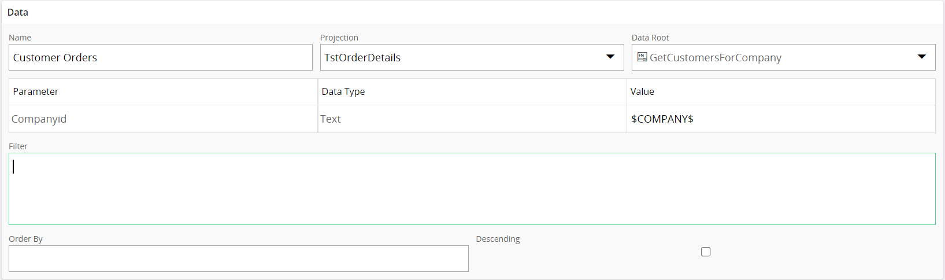Click the Filter label
The width and height of the screenshot is (945, 280).
coord(18,146)
